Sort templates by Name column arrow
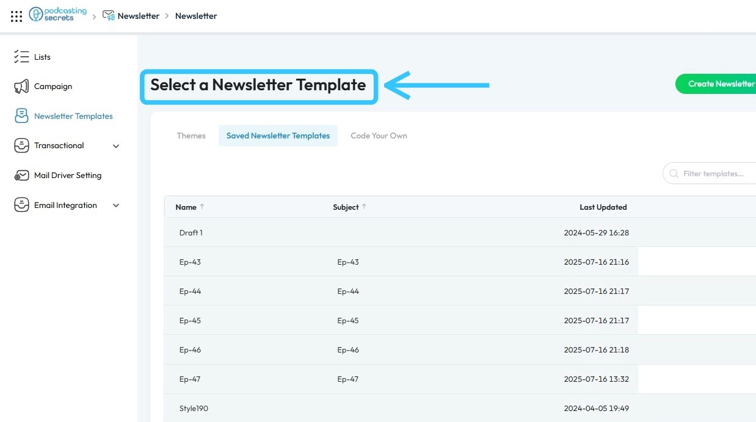Viewport: 756px width, 422px height. (x=202, y=207)
